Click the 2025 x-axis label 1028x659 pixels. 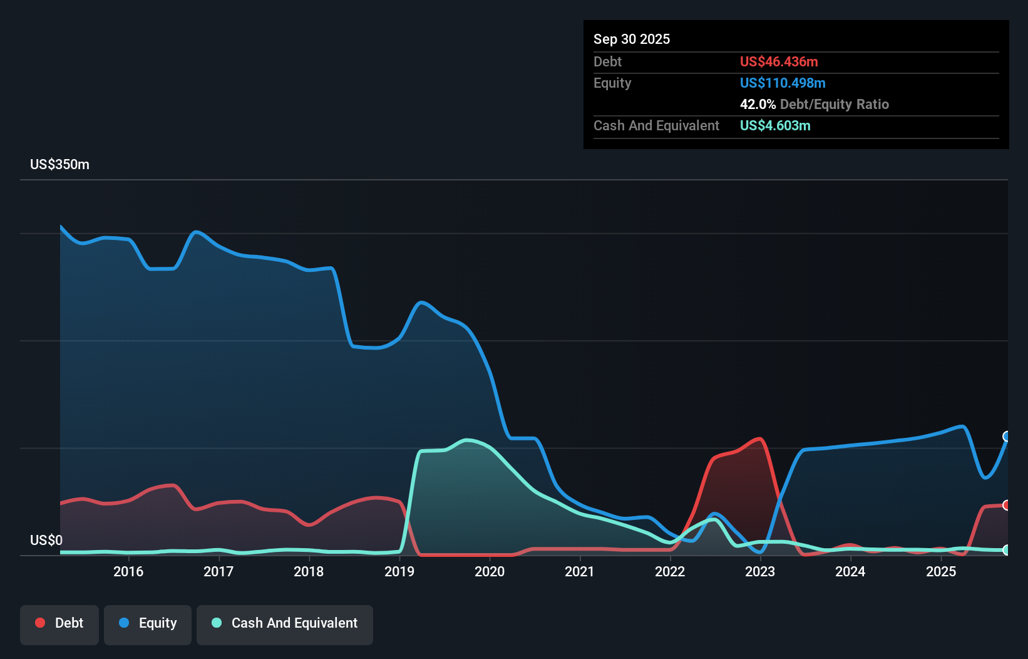[941, 571]
